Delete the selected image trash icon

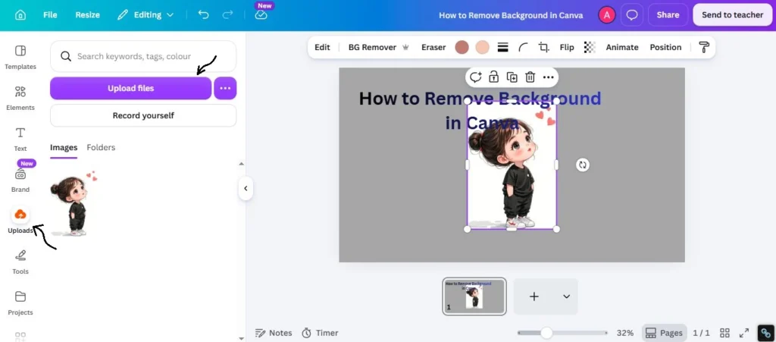[530, 77]
